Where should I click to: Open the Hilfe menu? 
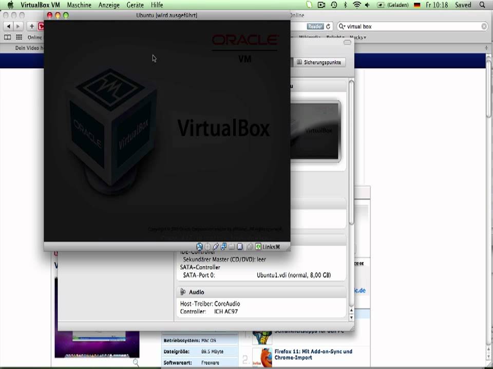point(157,5)
